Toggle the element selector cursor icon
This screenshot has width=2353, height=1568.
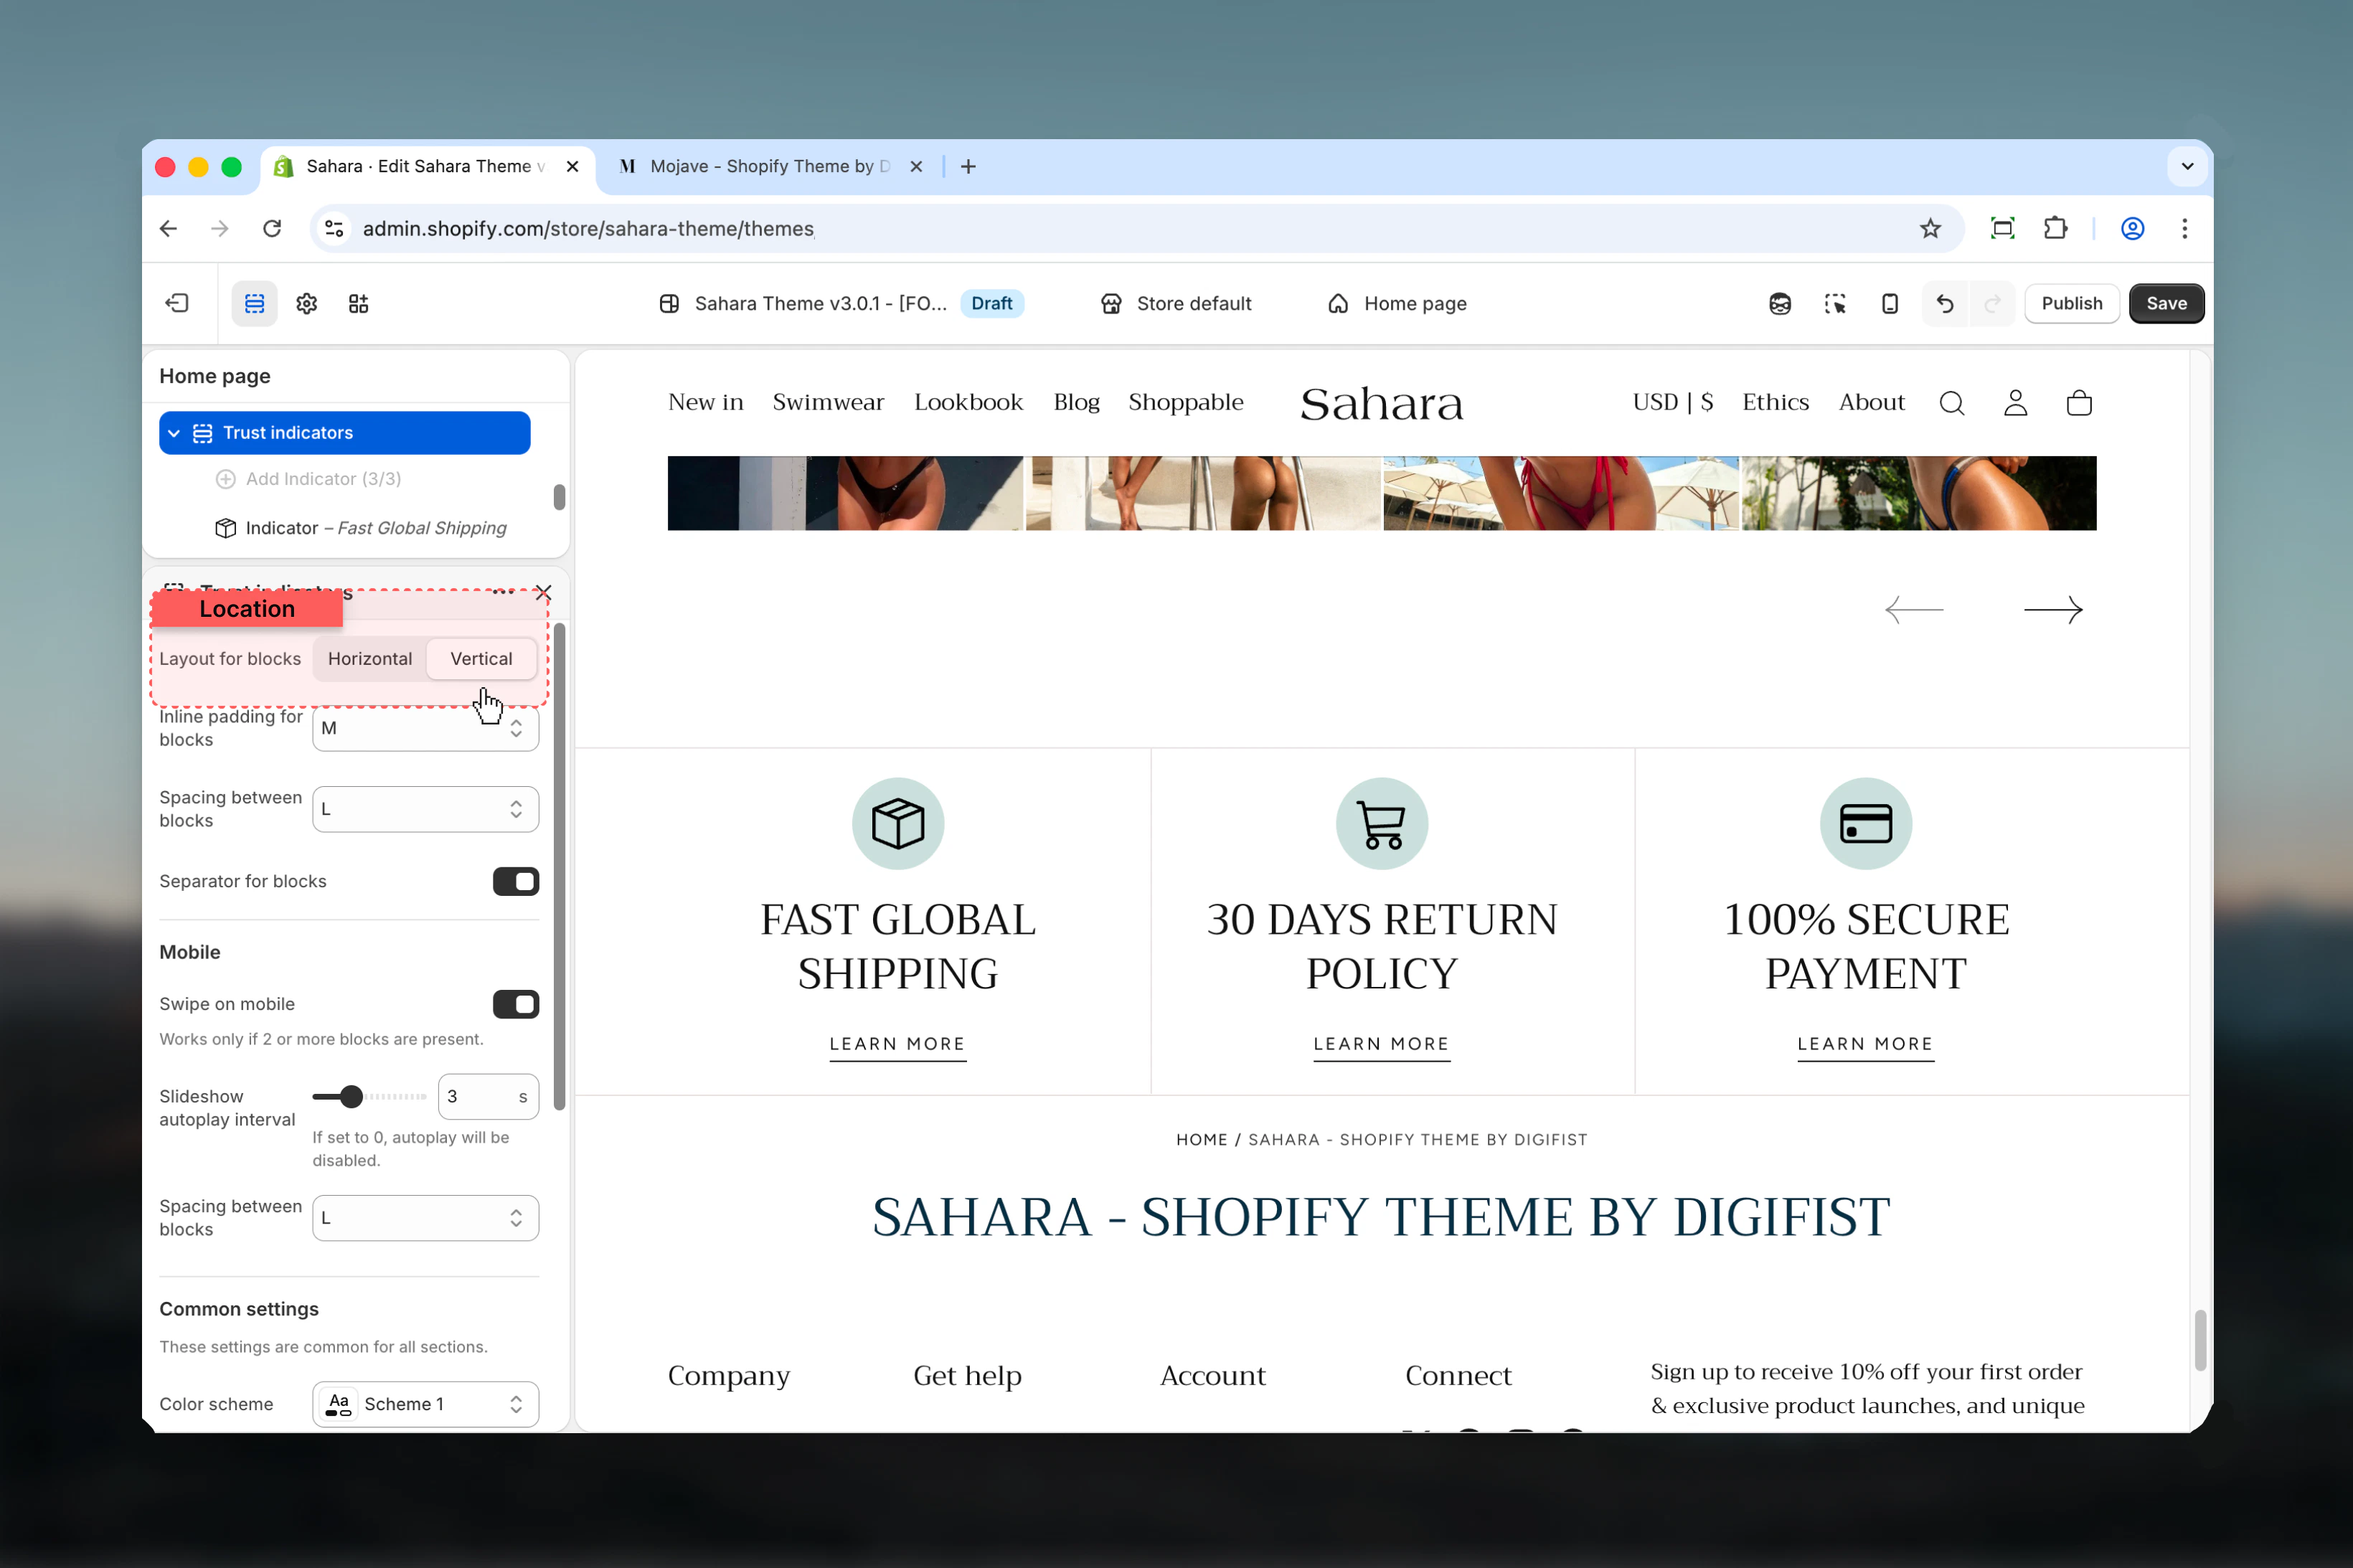(x=1835, y=303)
